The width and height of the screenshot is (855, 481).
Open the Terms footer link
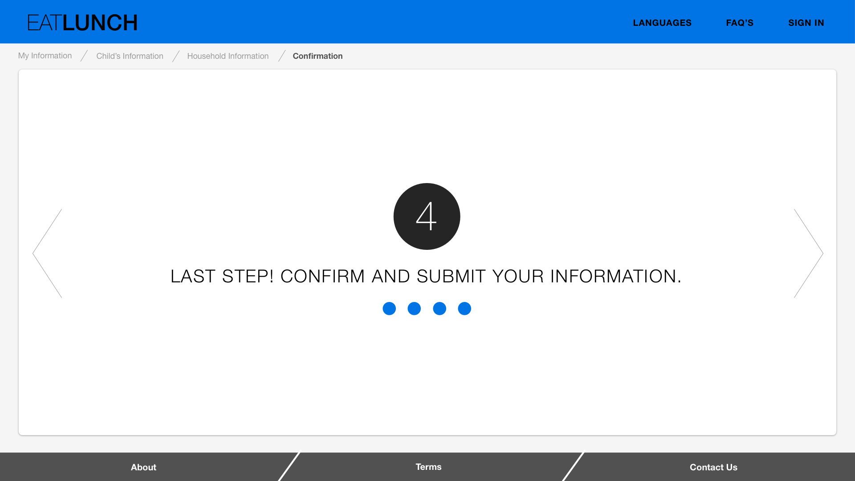click(428, 467)
